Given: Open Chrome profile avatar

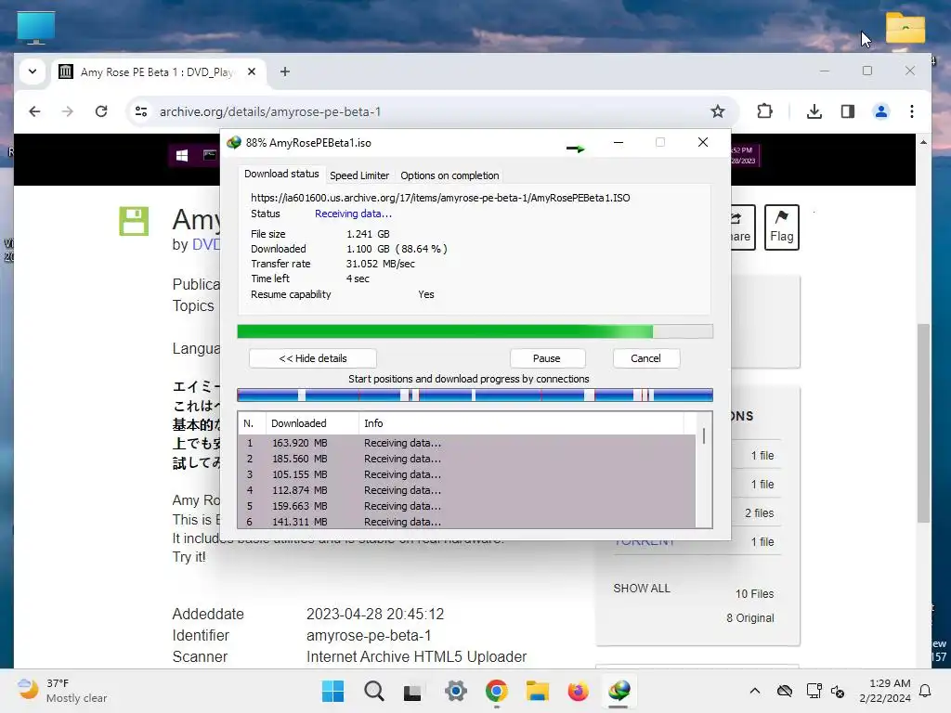Looking at the screenshot, I should click(880, 111).
